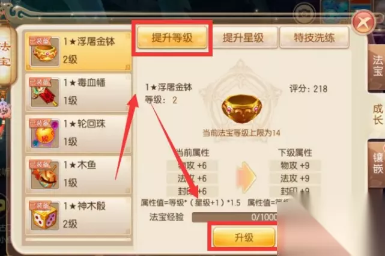
Task: Select the 1★毒血幡 list entry name
Action: [85, 83]
